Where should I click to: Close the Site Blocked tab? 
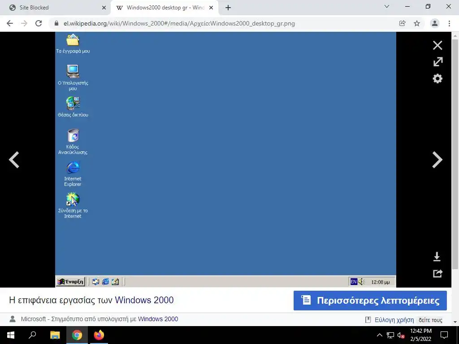(x=104, y=8)
